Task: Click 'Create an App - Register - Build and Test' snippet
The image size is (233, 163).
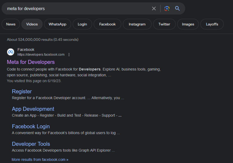Action: tap(67, 115)
